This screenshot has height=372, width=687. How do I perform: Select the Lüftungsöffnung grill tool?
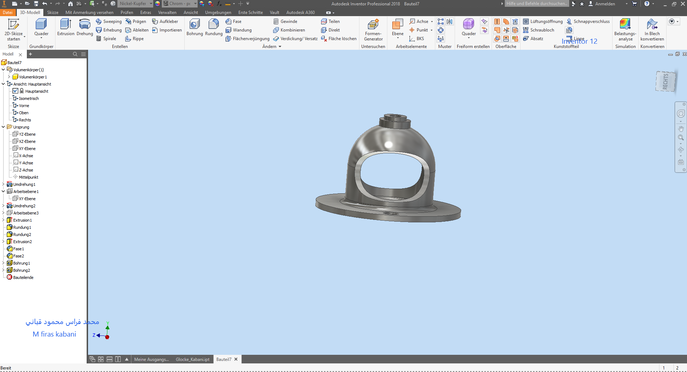543,21
